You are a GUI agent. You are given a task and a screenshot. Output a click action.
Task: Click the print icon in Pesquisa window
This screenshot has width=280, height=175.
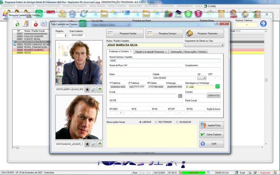(x=43, y=23)
